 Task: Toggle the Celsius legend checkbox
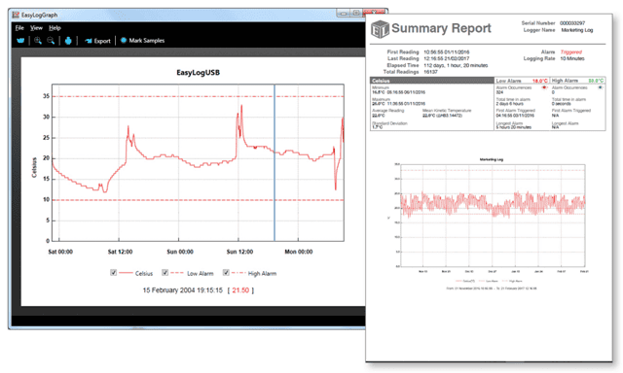click(113, 273)
